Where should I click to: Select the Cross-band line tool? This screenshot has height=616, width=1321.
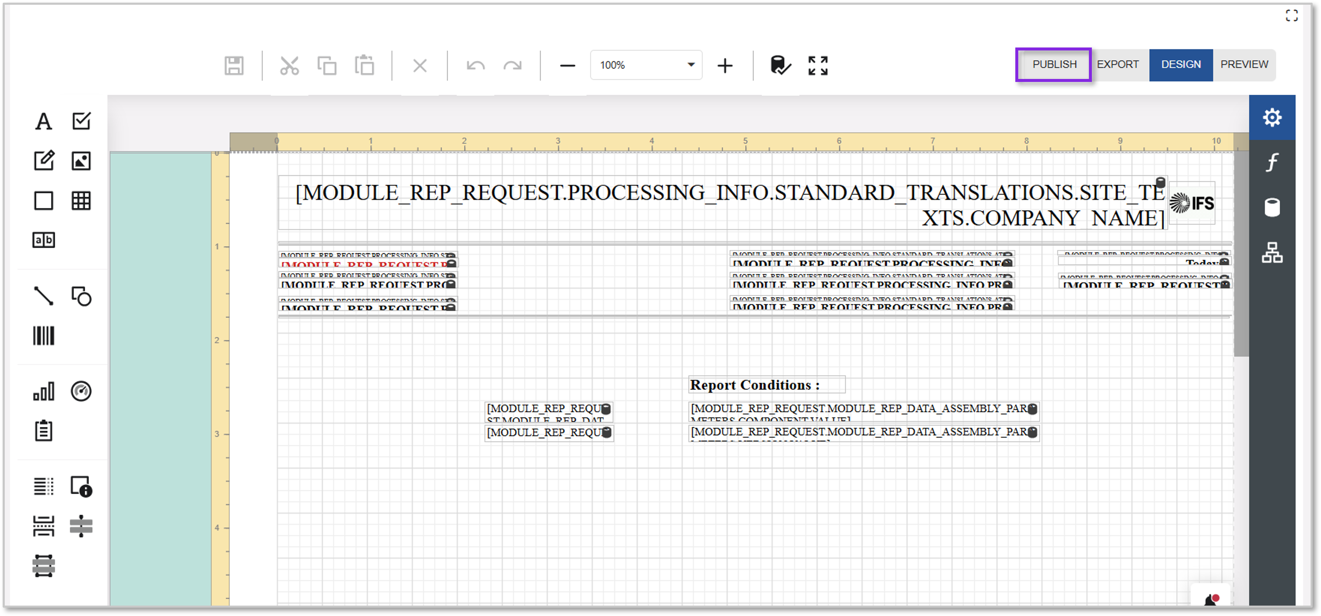point(81,526)
